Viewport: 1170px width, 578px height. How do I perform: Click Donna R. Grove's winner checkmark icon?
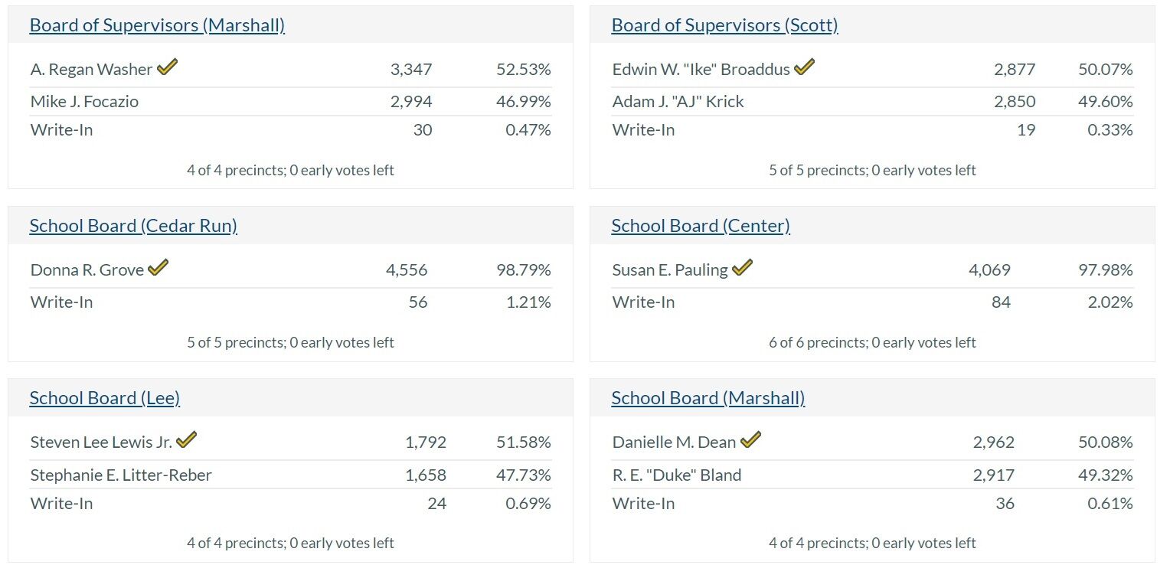158,268
